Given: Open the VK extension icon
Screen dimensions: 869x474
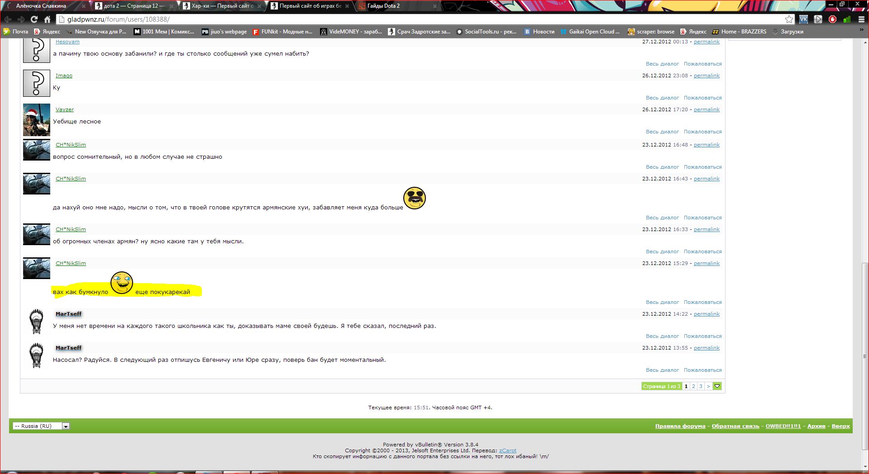Looking at the screenshot, I should point(803,19).
